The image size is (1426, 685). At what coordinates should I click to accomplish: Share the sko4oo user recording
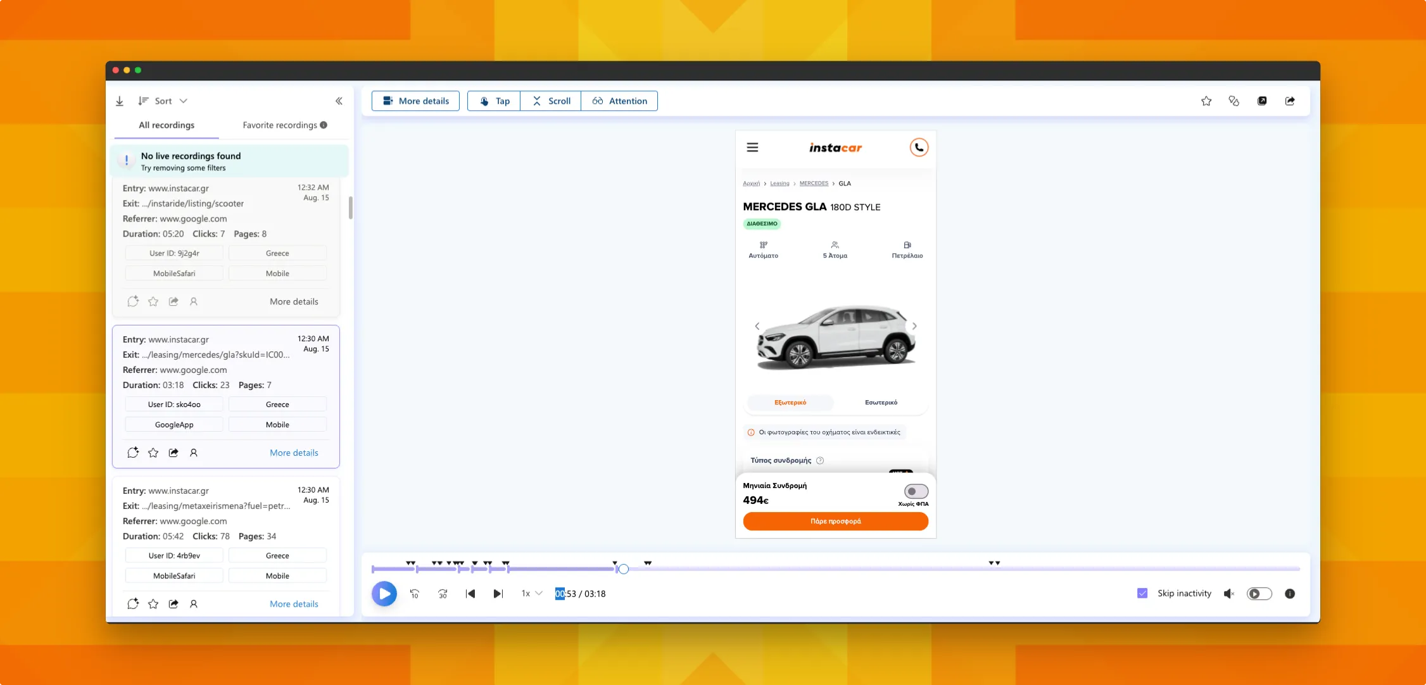(x=174, y=453)
